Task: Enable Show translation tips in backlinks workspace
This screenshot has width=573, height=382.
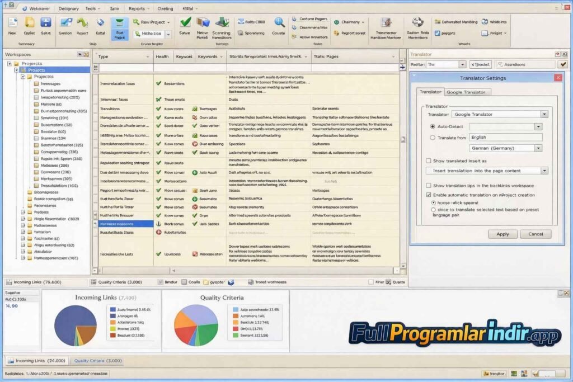Action: click(x=429, y=186)
